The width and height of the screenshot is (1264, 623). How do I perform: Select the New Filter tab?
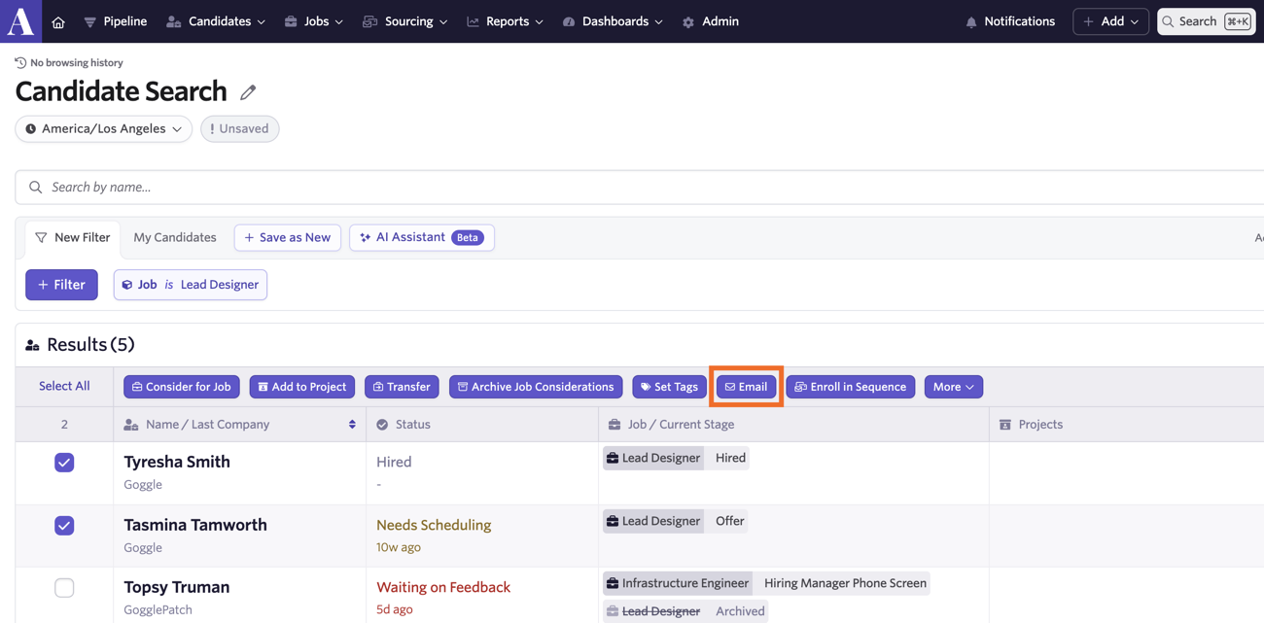pyautogui.click(x=73, y=237)
